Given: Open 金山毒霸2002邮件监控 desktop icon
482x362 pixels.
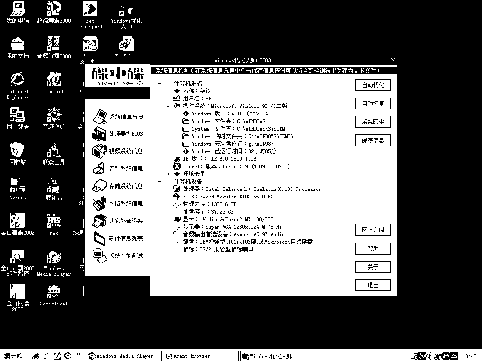Looking at the screenshot, I should [17, 263].
